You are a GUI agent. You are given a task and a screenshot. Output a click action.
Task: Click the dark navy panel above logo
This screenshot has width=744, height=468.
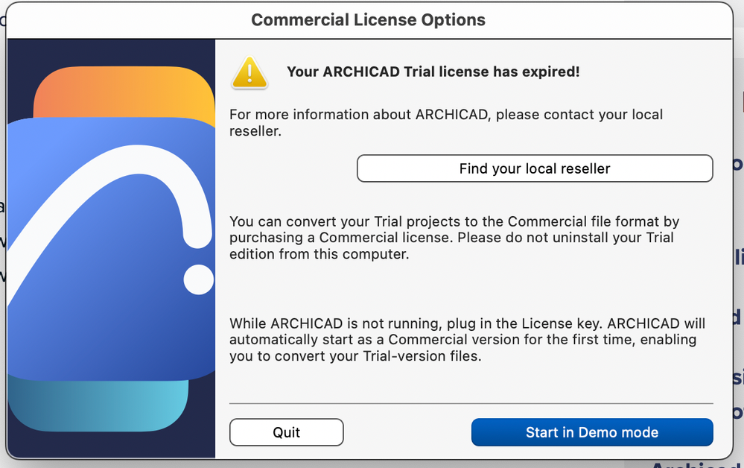point(112,51)
